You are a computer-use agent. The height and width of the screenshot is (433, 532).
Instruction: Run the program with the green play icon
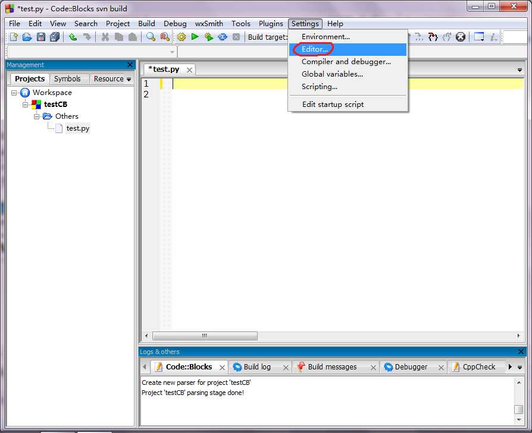tap(195, 37)
